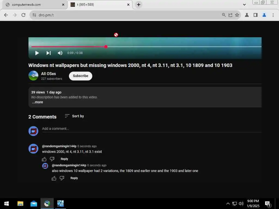Screen dimensions: 279x209
Task: Open network status tray icon
Action: pyautogui.click(x=235, y=204)
